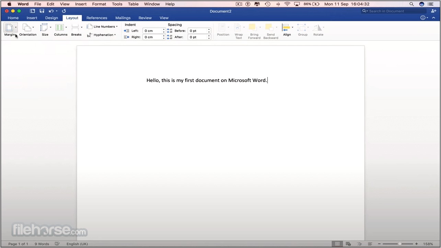Expand the Orientation dropdown arrow
Image resolution: width=441 pixels, height=248 pixels.
[33, 27]
